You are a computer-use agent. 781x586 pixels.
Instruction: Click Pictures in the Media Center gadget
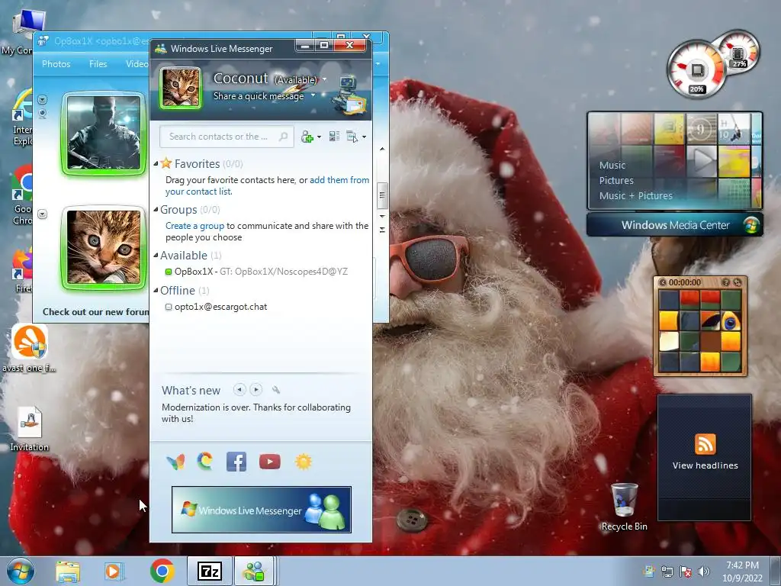tap(616, 180)
